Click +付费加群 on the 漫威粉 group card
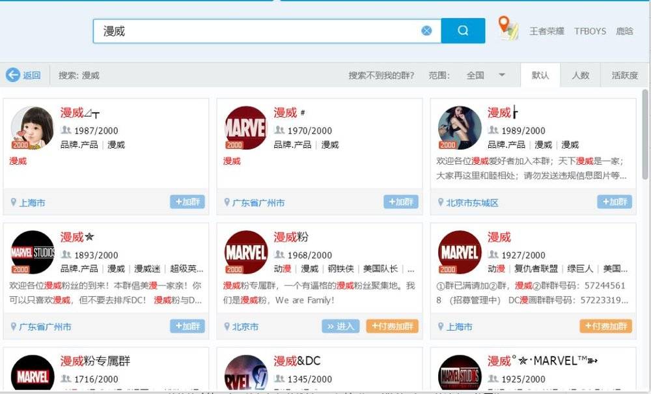The image size is (651, 394). pos(392,326)
